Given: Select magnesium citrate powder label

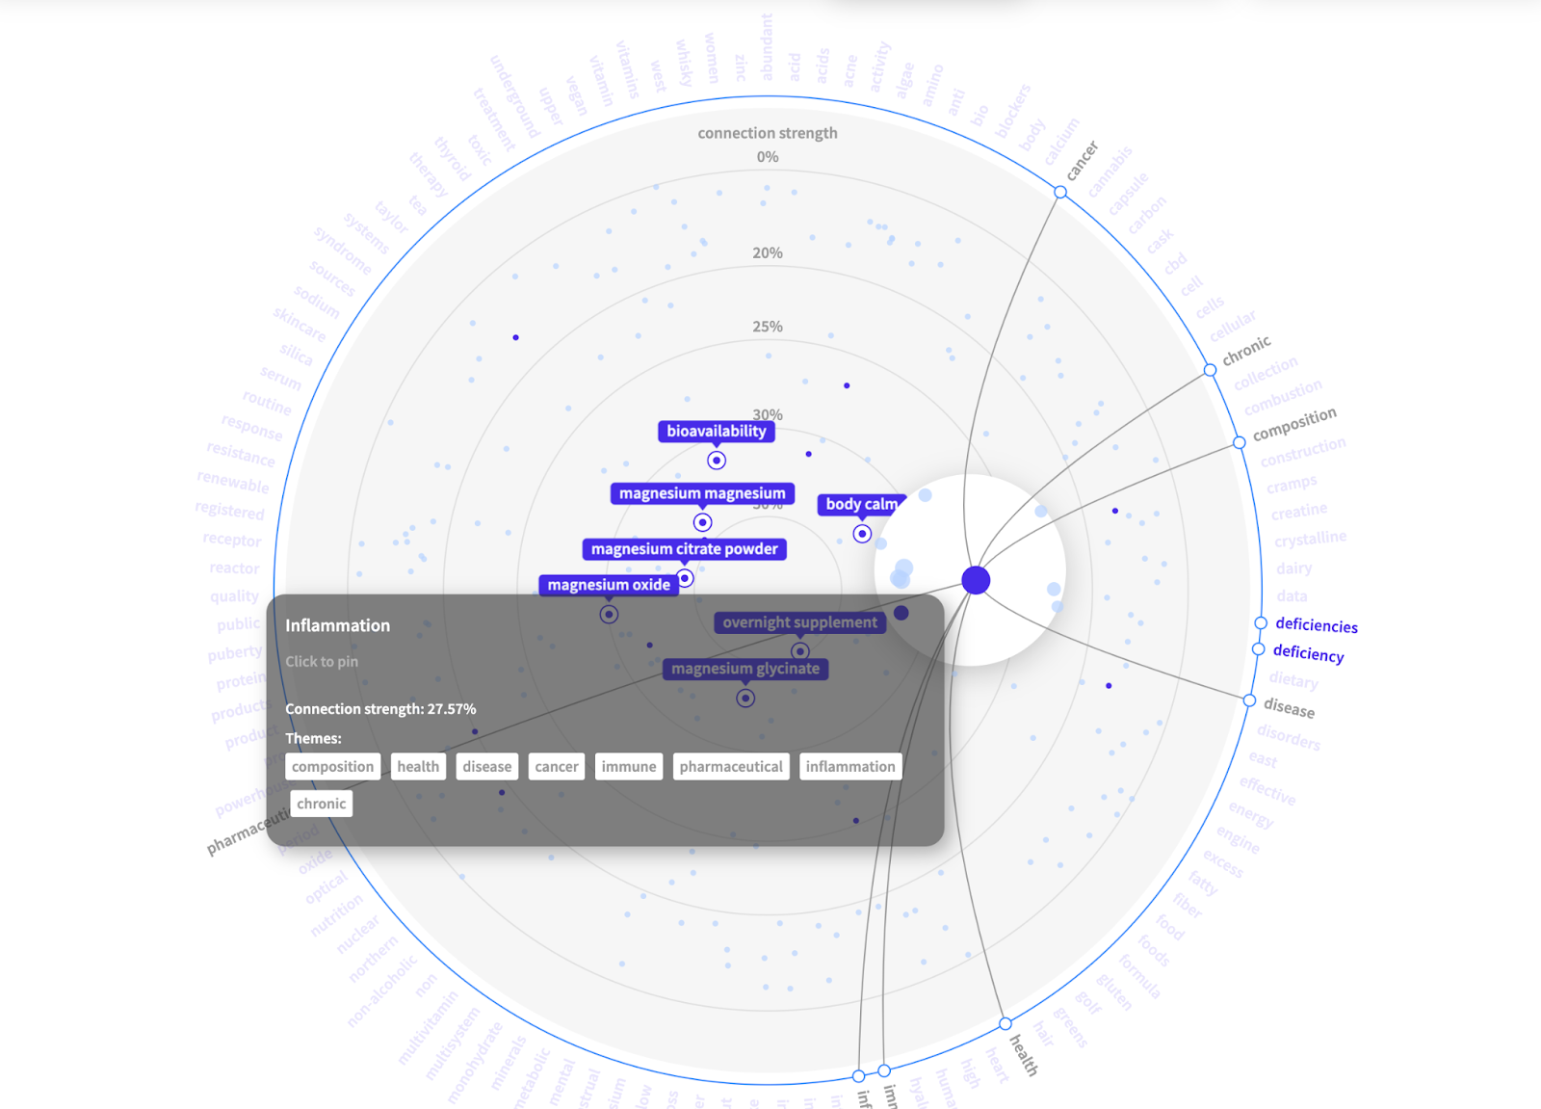Looking at the screenshot, I should pos(685,549).
